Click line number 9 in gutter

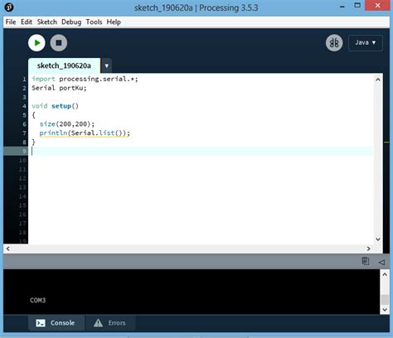(24, 152)
